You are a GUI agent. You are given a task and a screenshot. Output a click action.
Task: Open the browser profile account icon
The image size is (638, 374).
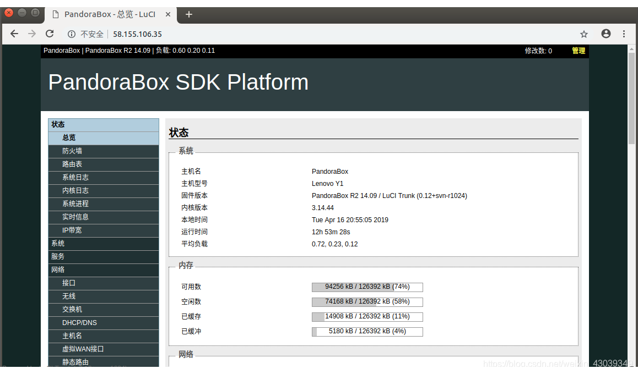[606, 34]
